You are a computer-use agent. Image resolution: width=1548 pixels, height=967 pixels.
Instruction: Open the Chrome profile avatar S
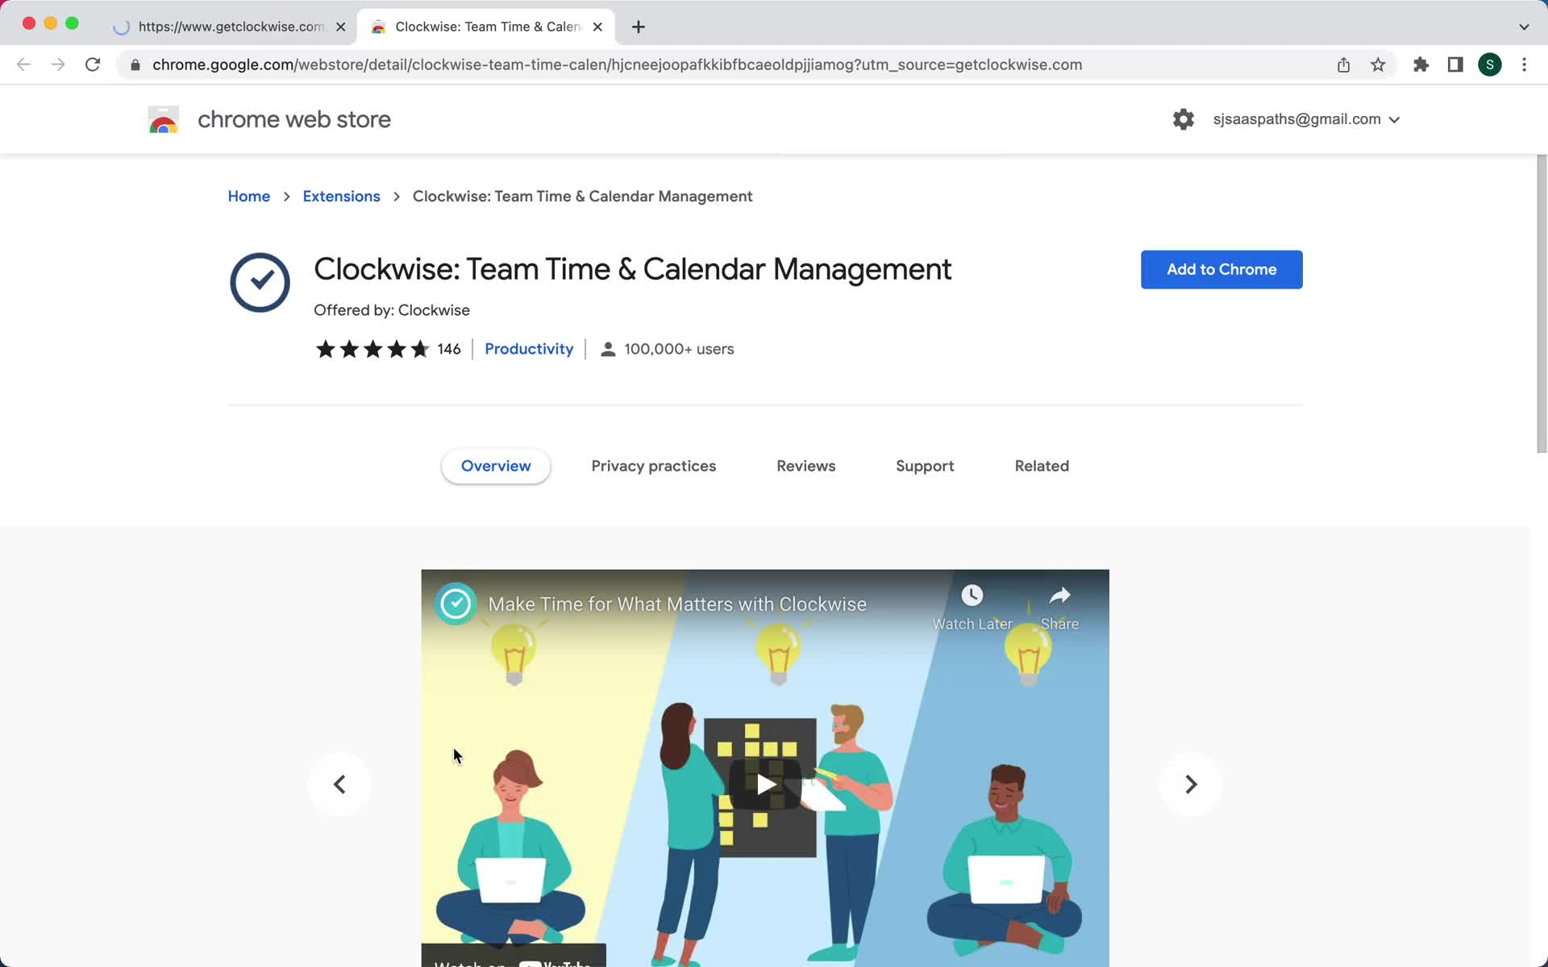[1489, 64]
